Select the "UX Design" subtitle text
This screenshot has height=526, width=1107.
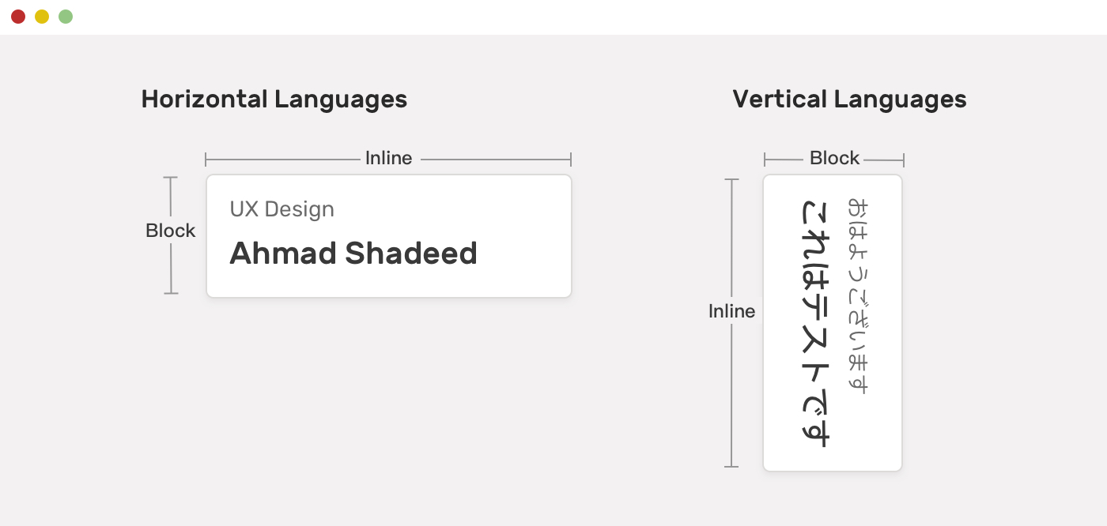tap(281, 209)
